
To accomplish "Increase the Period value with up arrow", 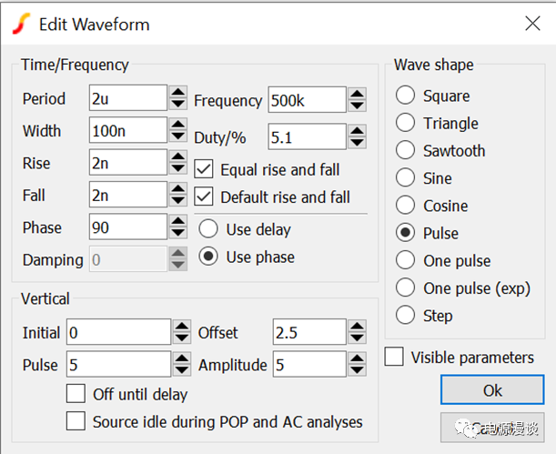I will coord(179,92).
